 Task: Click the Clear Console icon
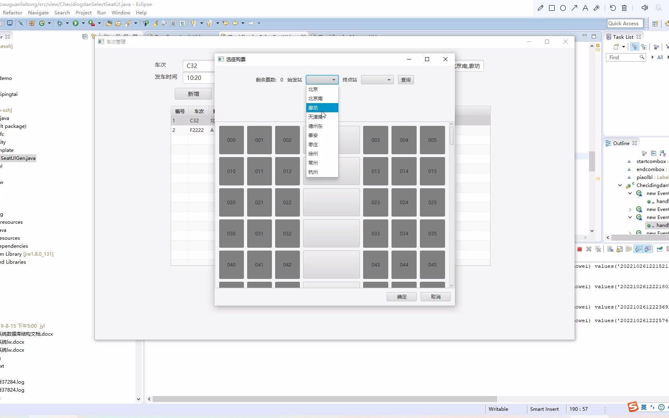610,249
